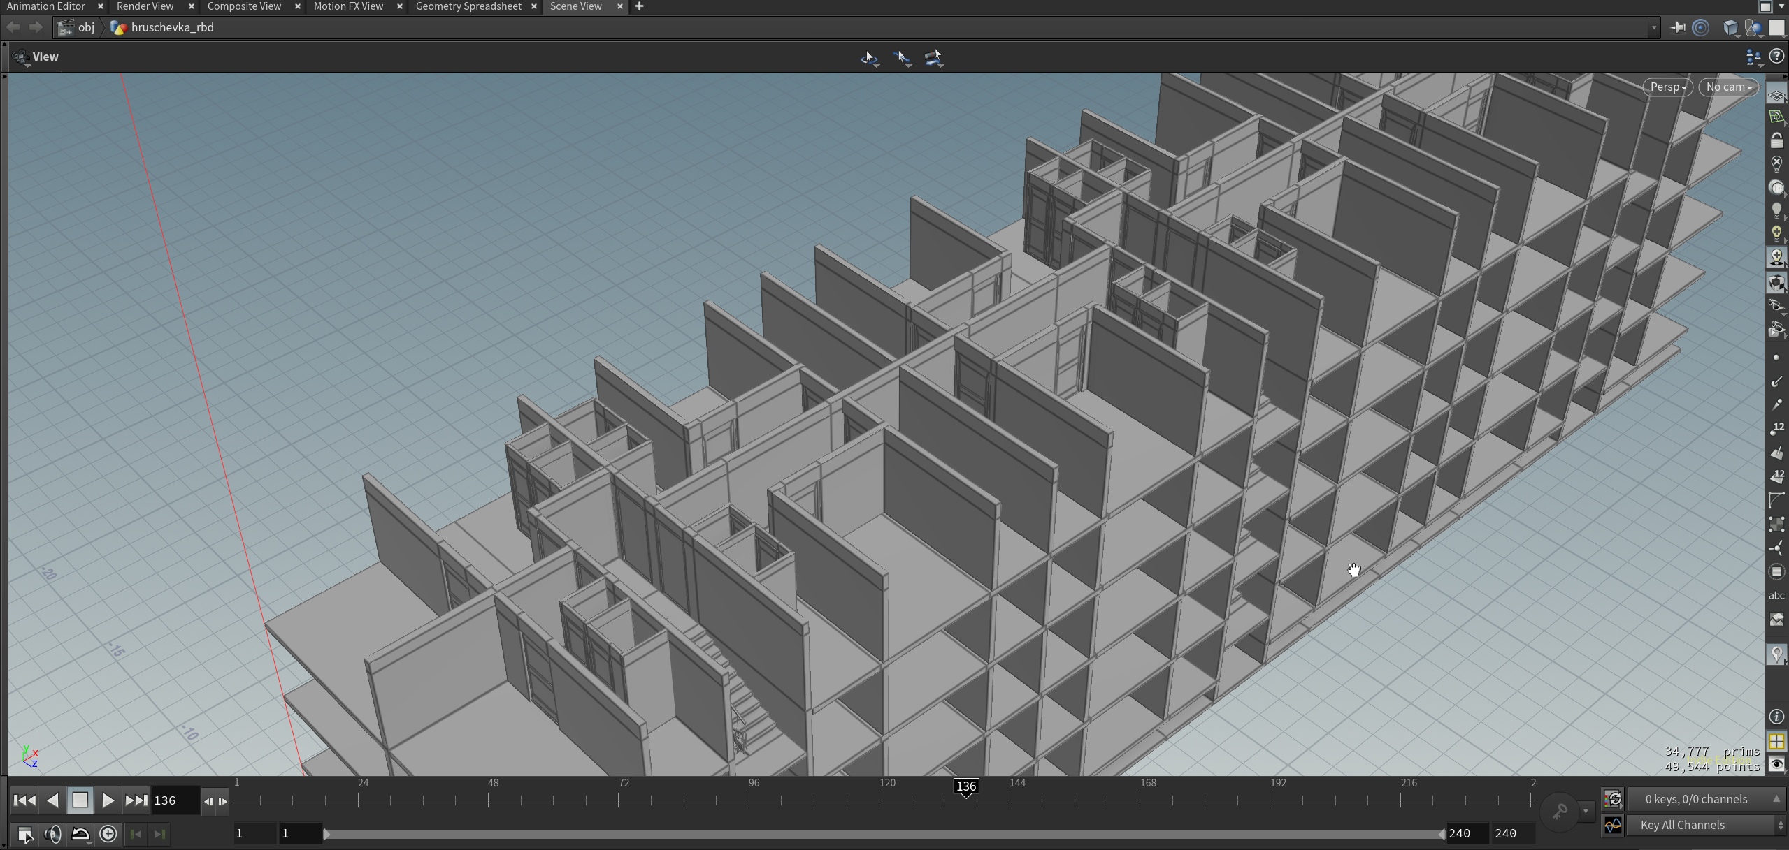Viewport: 1789px width, 850px height.
Task: Click the audio speaker icon in playbar
Action: pos(52,834)
